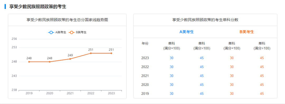Viewport: 285px width, 104px height.
Task: Click blue 45 in the 2019 table row
Action: click(202, 94)
